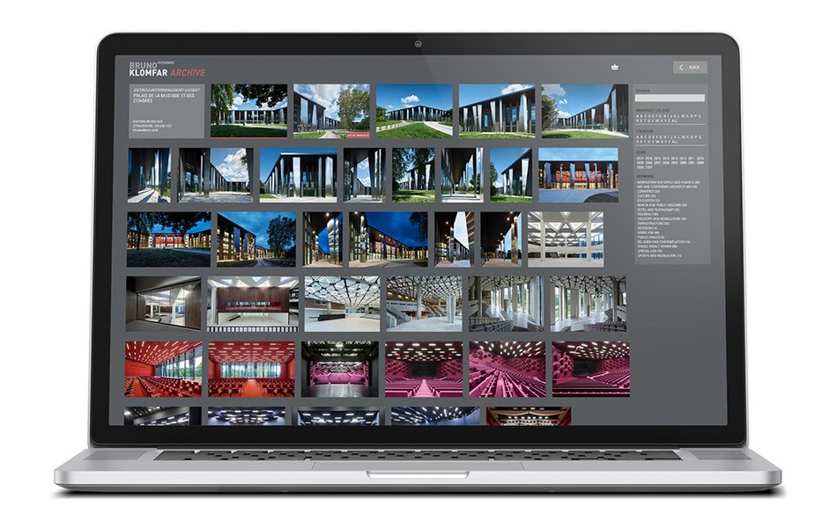
Task: Click the red add label on second photo
Action: click(358, 136)
